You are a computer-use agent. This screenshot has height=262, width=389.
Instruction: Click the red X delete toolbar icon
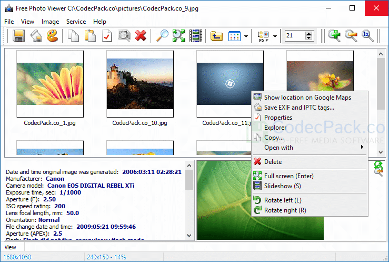pos(141,36)
